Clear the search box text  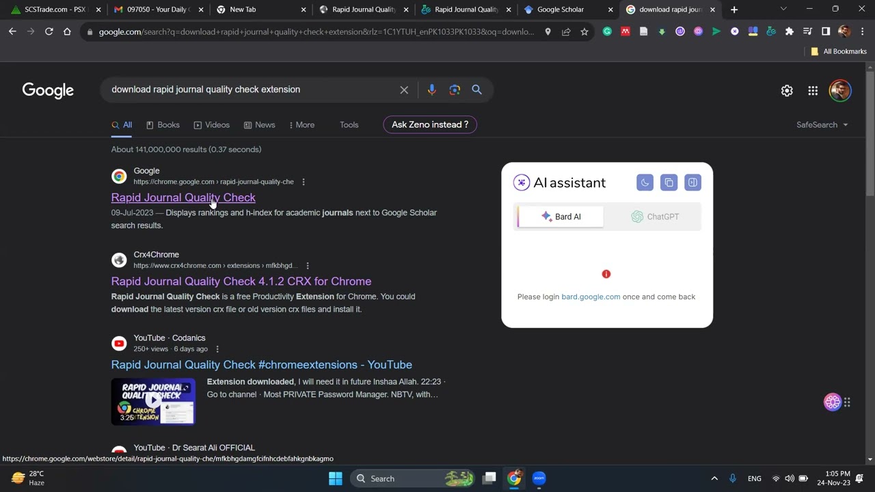[x=404, y=90]
